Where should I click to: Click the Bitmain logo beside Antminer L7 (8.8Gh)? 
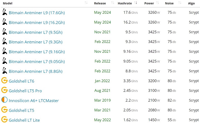[4, 71]
